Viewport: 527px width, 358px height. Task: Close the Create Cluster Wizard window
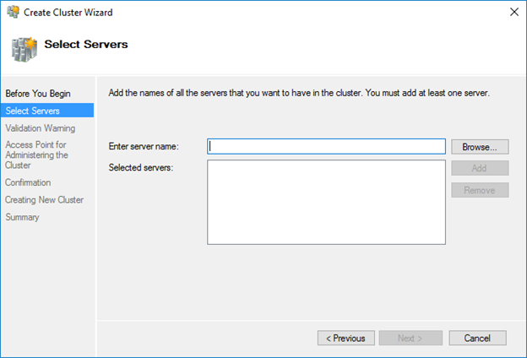[x=513, y=12]
